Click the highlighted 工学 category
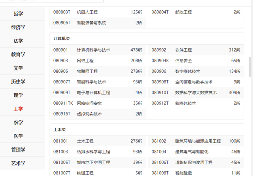 18,109
